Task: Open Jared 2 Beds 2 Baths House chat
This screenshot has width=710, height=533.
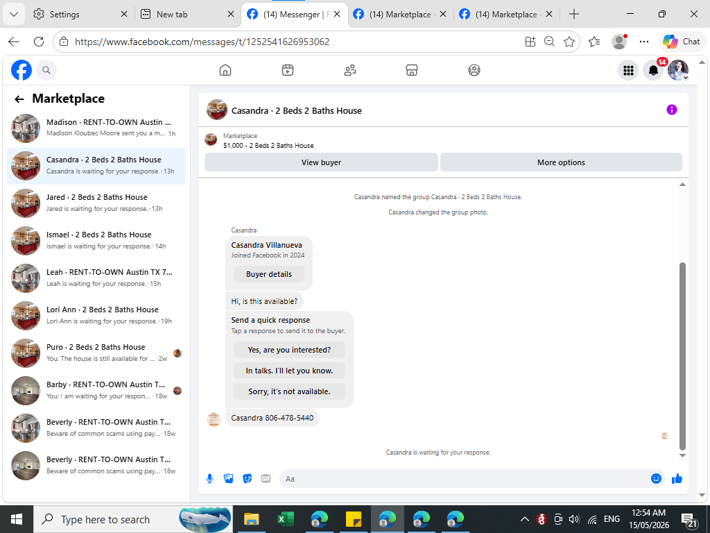Action: pyautogui.click(x=96, y=203)
